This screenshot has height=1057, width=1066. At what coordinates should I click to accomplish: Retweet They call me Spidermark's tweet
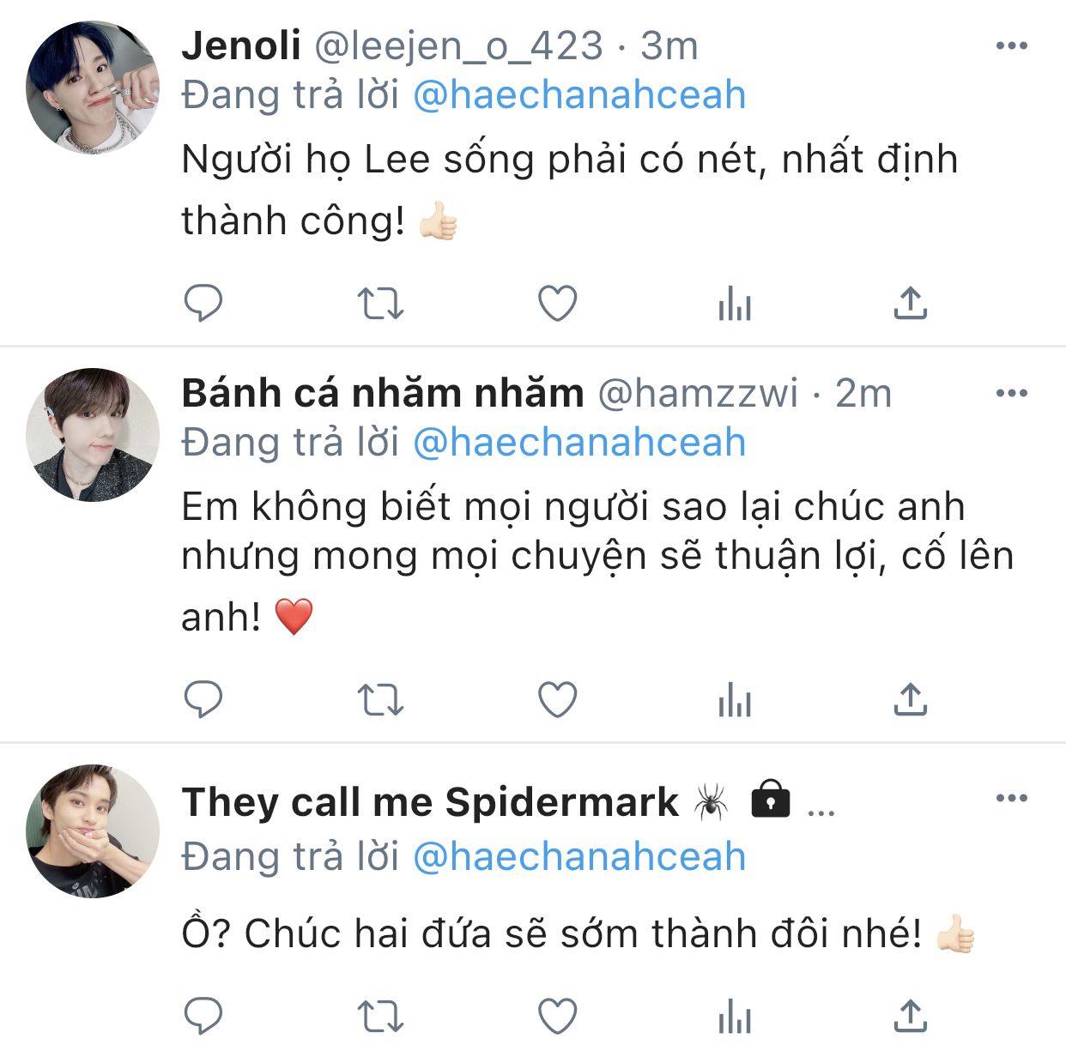click(380, 1017)
